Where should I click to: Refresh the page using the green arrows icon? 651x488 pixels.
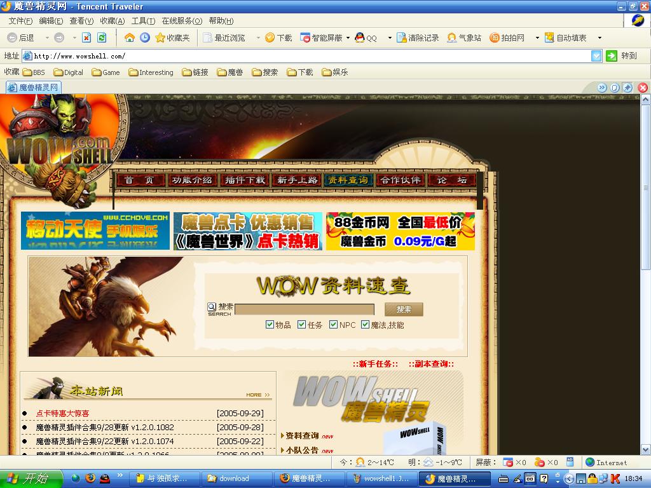click(102, 37)
